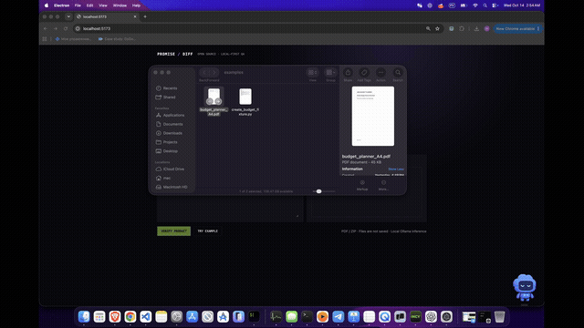Click the browser back arrow
The height and width of the screenshot is (328, 584).
[x=46, y=28]
